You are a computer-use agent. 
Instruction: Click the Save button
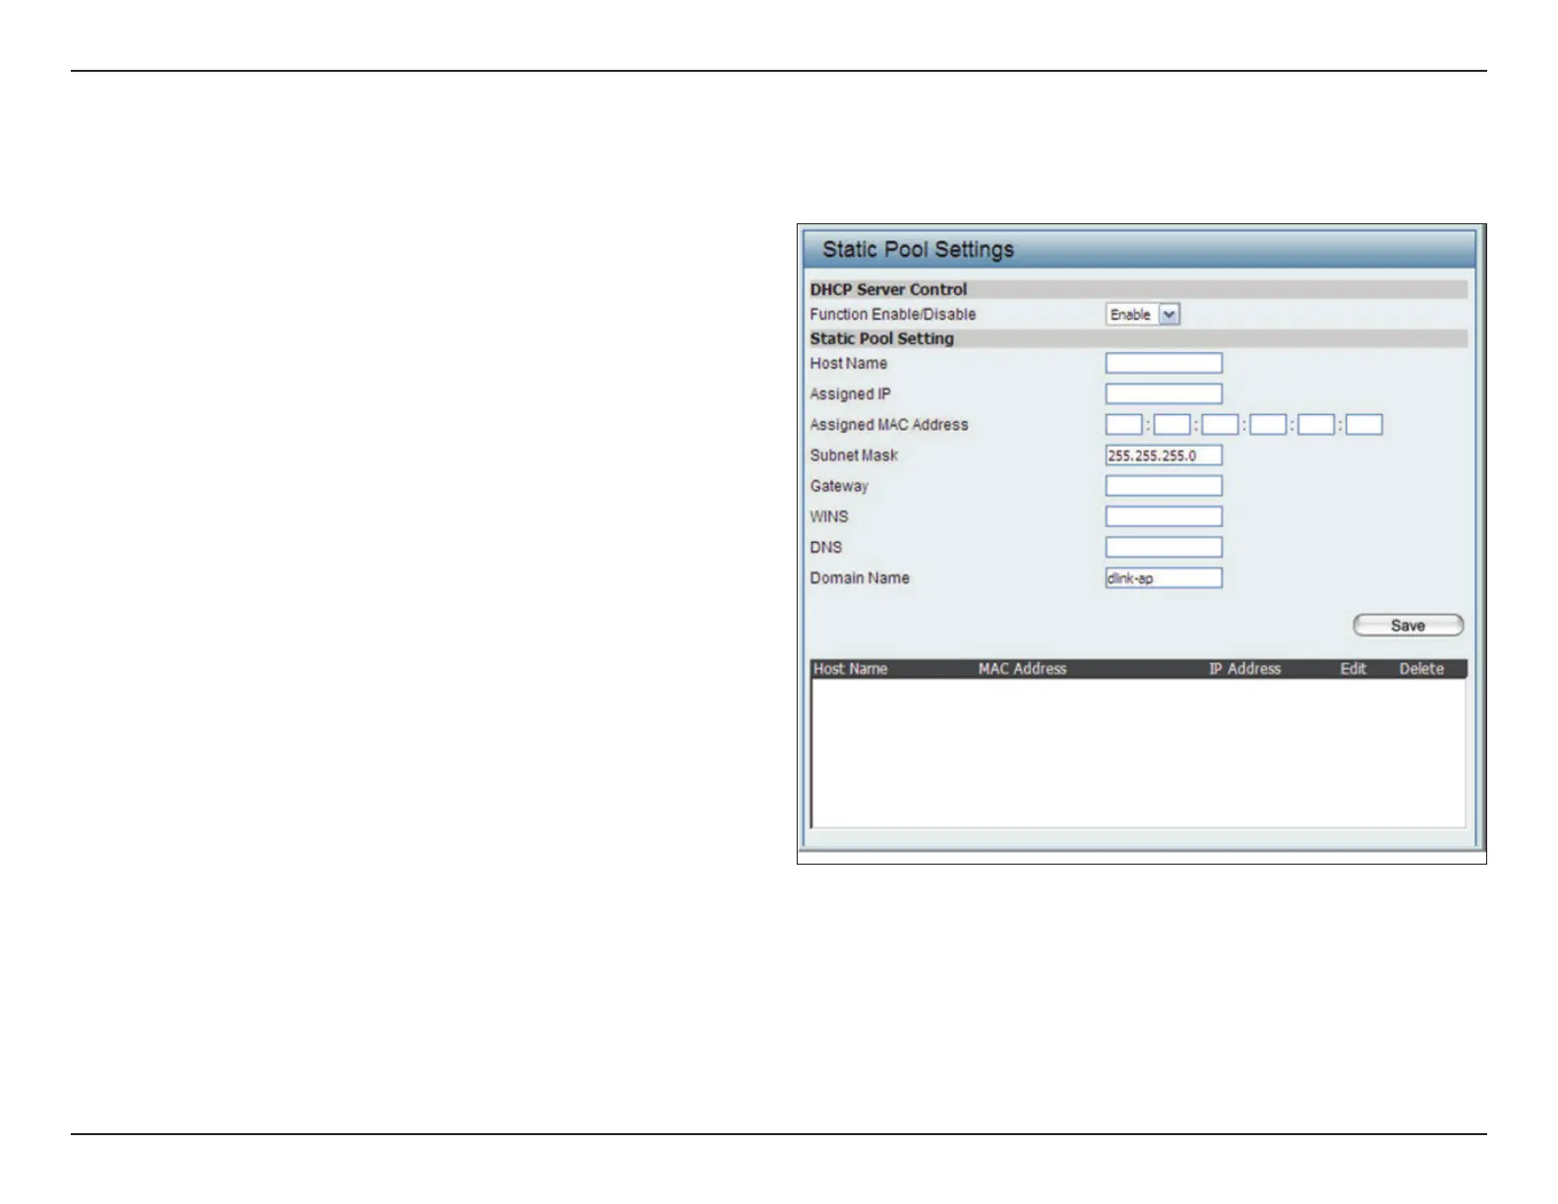(x=1408, y=626)
